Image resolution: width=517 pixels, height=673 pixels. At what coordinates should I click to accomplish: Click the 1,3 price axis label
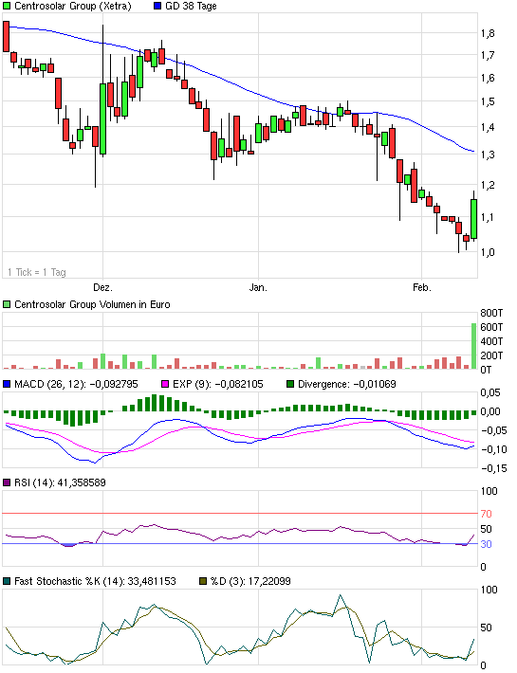(x=488, y=155)
